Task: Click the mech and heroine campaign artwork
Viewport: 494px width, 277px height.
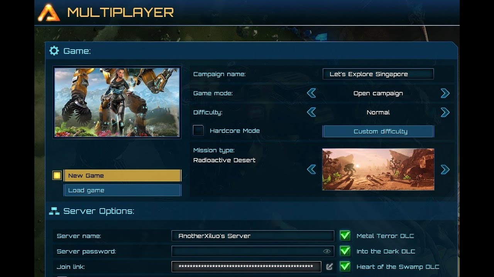Action: (x=117, y=103)
